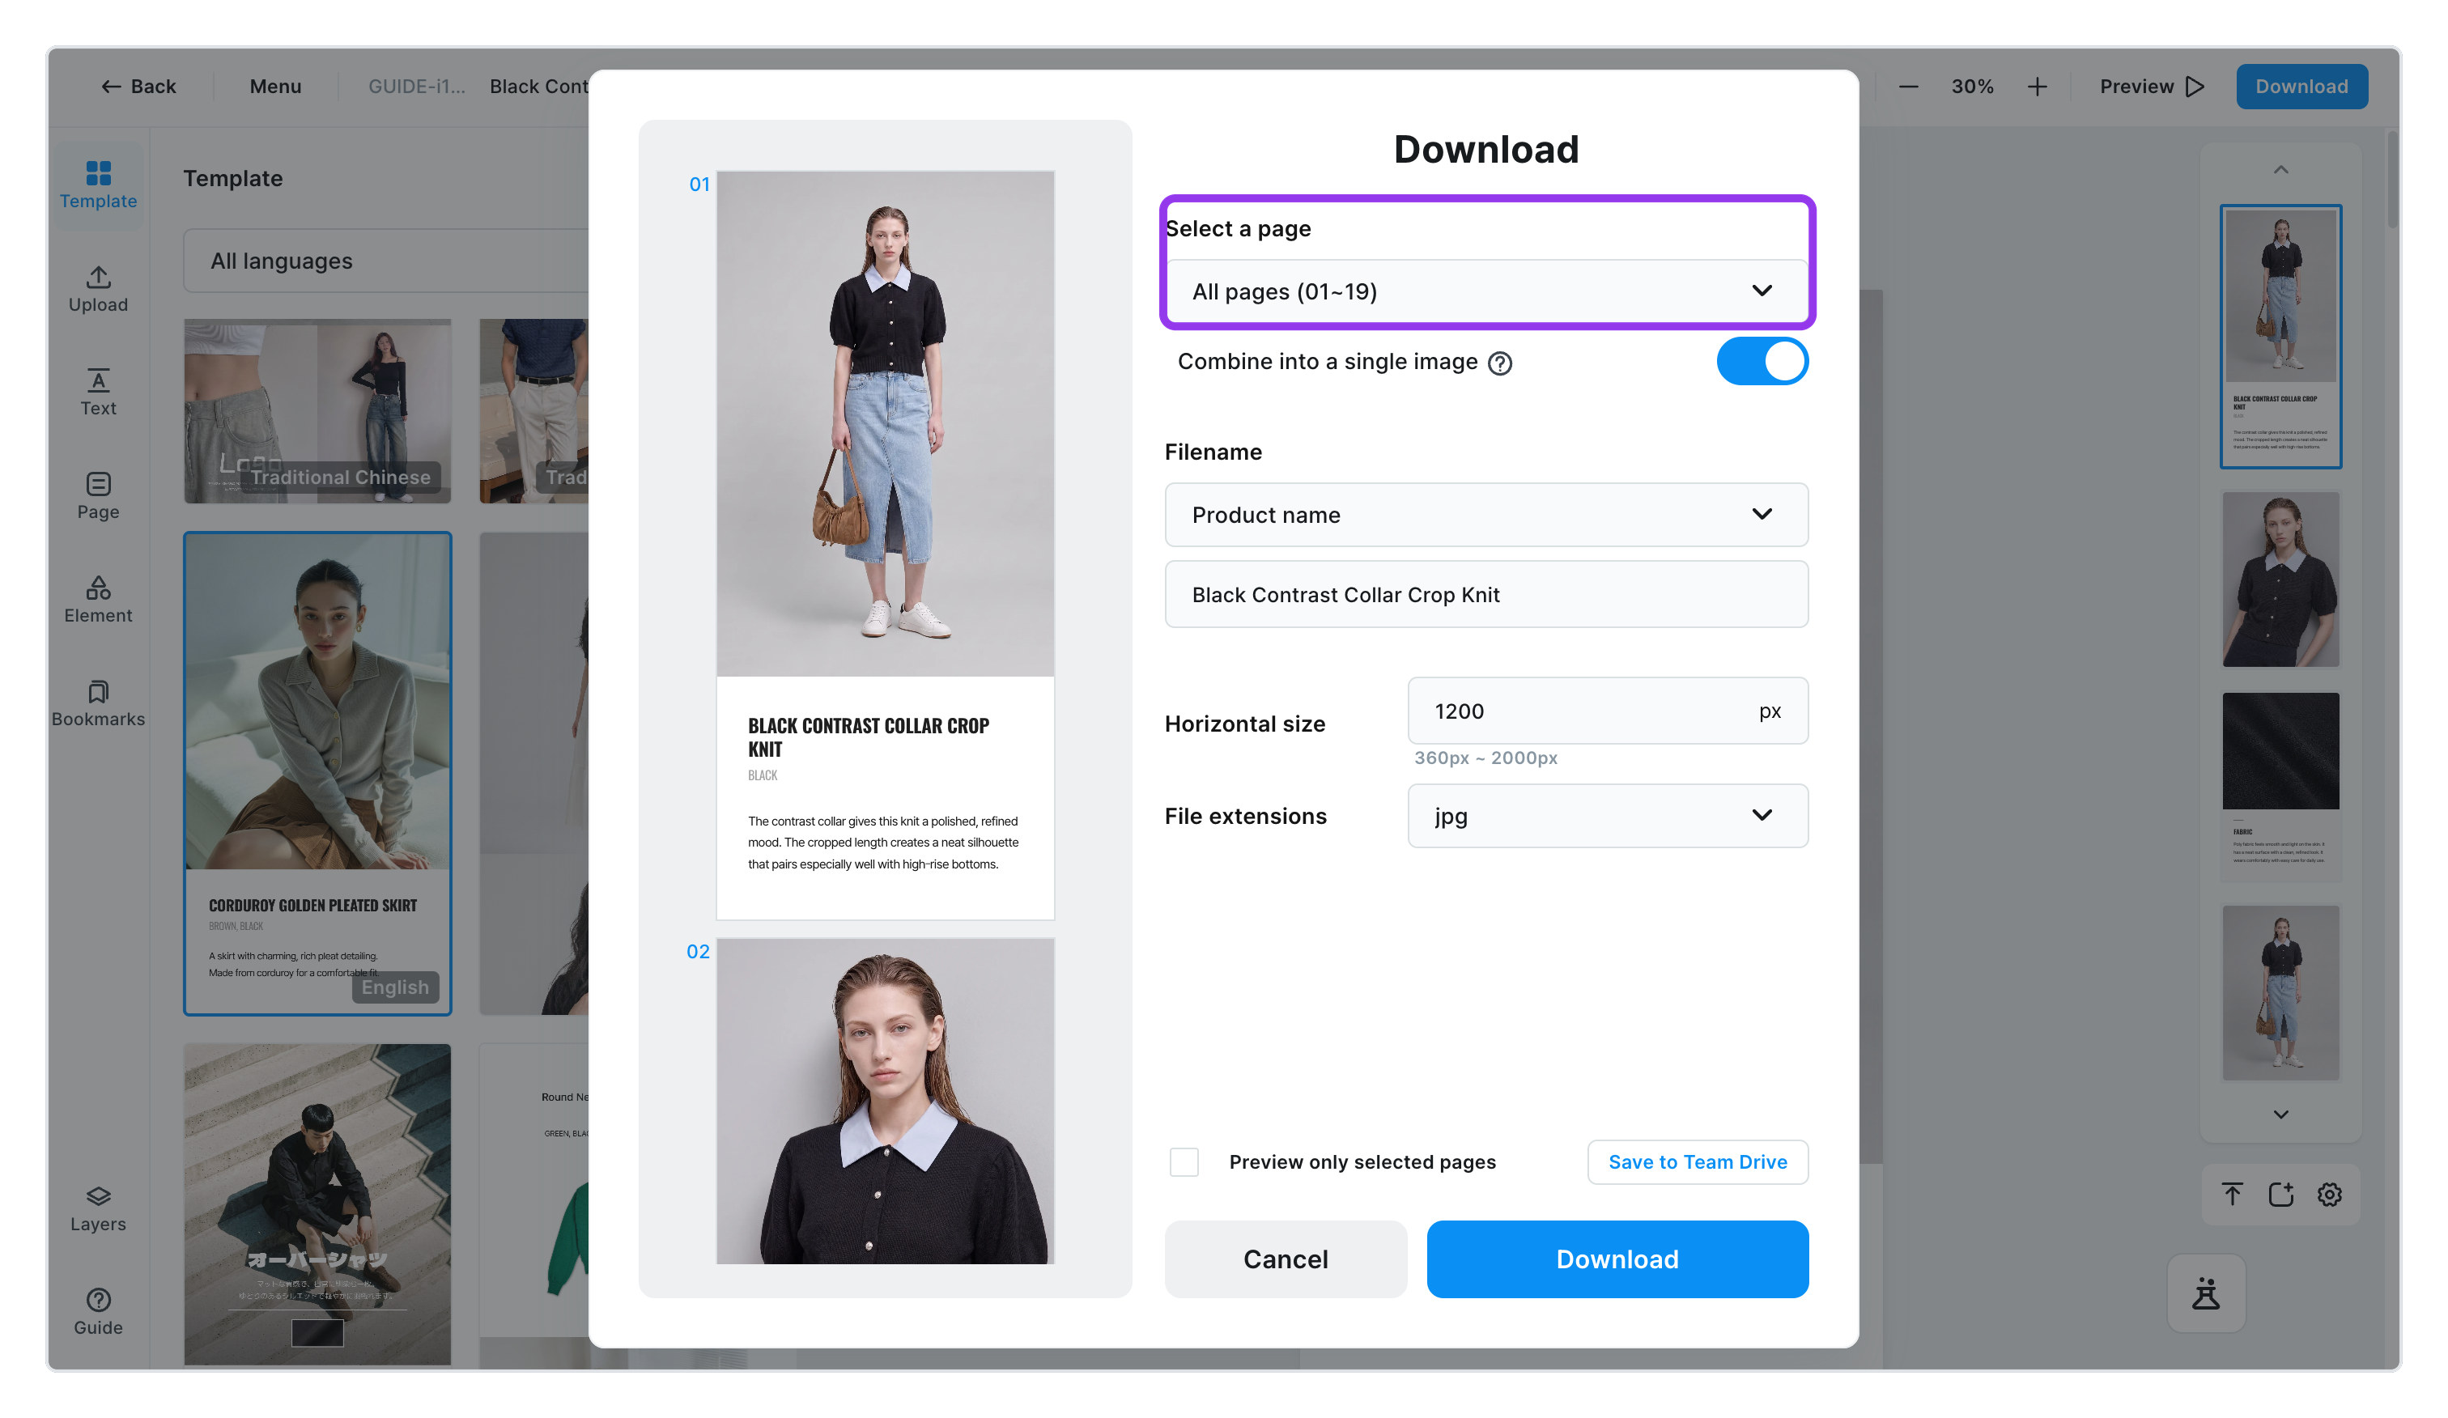2448x1418 pixels.
Task: Open the Product name filename dropdown
Action: [x=1485, y=515]
